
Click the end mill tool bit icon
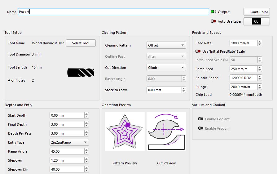click(81, 73)
